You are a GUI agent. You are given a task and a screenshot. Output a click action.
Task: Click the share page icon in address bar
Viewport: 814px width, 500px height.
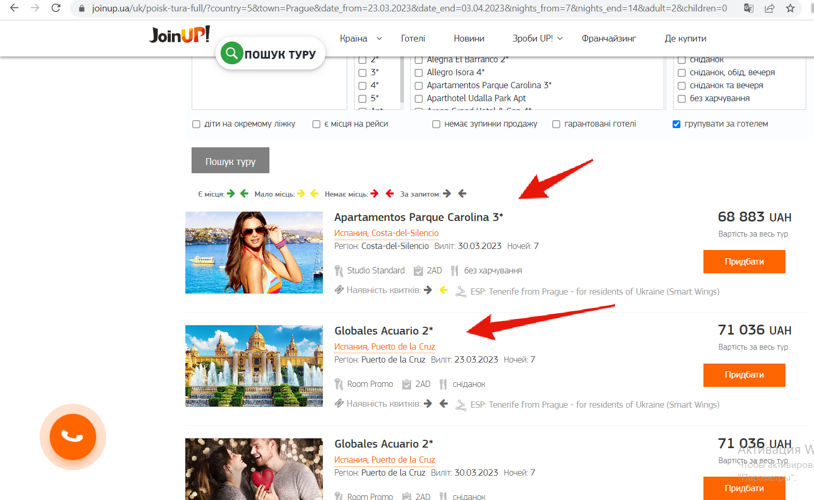point(770,8)
